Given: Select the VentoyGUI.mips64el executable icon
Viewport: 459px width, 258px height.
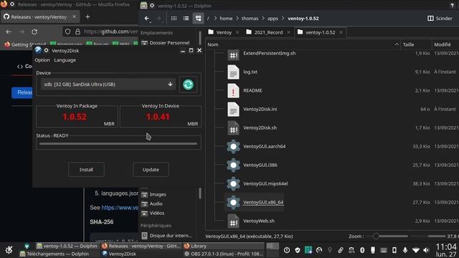Looking at the screenshot, I should (x=233, y=183).
